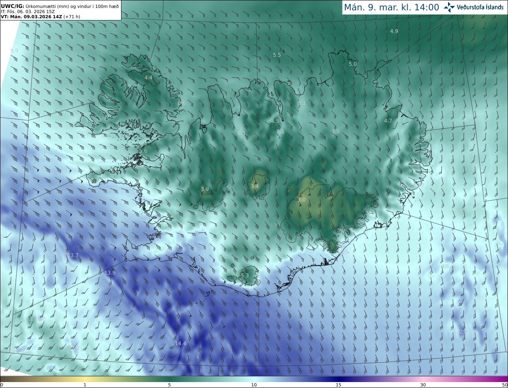Click the colorbar tick label 30

pyautogui.click(x=423, y=385)
